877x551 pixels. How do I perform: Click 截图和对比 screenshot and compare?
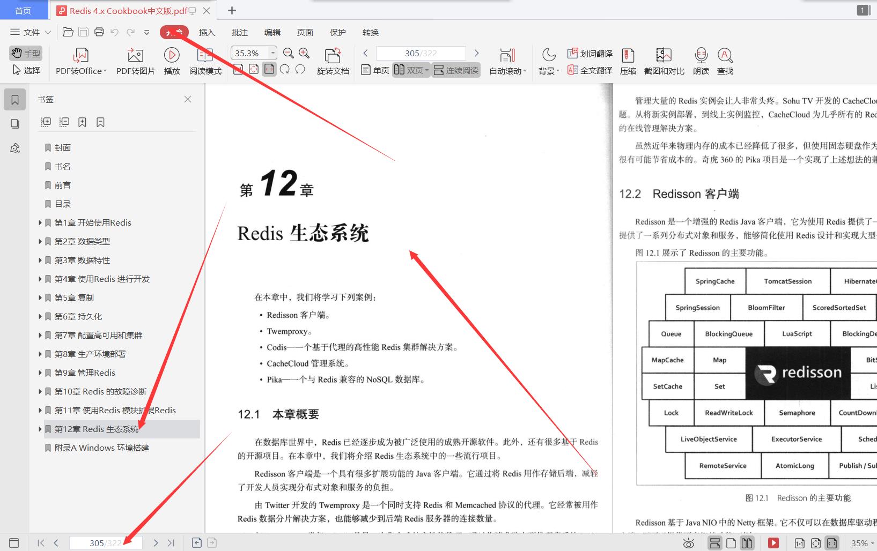[664, 62]
